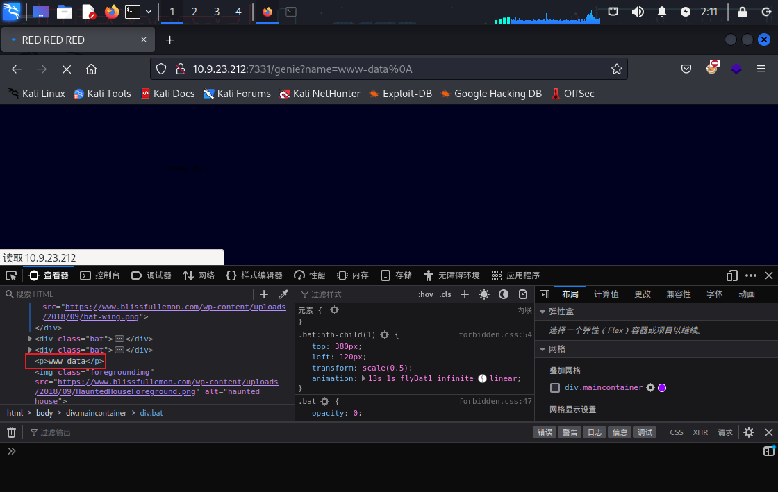Screen dimensions: 778x492
Task: Add a new node with the plus icon
Action: pyautogui.click(x=264, y=294)
